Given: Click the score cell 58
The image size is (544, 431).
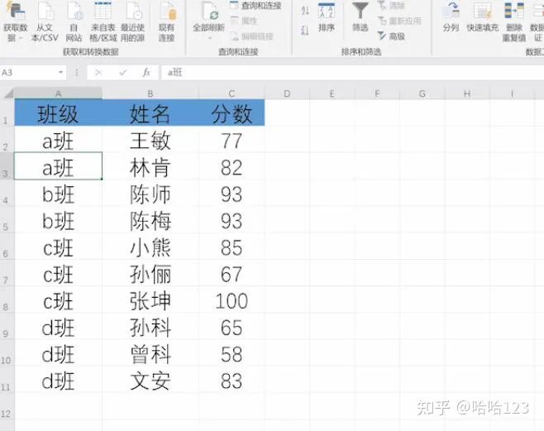Looking at the screenshot, I should 231,353.
